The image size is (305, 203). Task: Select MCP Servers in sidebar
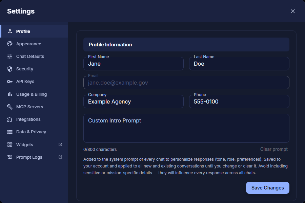coord(34,107)
